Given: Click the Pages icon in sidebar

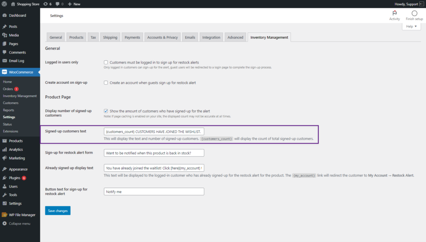Looking at the screenshot, I should [5, 44].
